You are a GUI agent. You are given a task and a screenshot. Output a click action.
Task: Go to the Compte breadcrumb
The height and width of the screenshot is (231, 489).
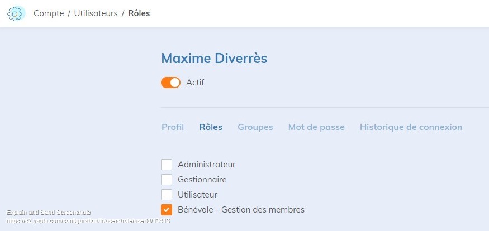click(x=49, y=13)
